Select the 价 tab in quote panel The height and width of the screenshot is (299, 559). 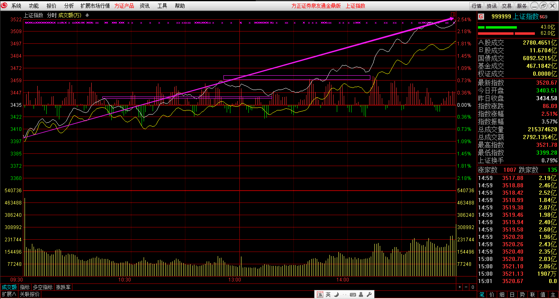click(x=492, y=295)
